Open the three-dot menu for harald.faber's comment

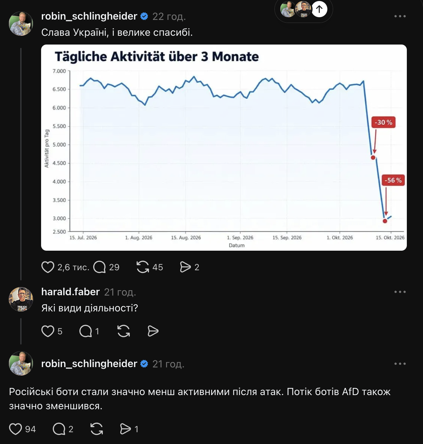(400, 292)
